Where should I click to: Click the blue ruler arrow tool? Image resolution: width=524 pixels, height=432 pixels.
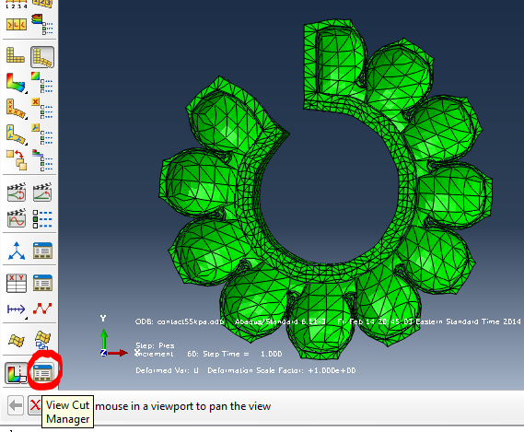16,309
